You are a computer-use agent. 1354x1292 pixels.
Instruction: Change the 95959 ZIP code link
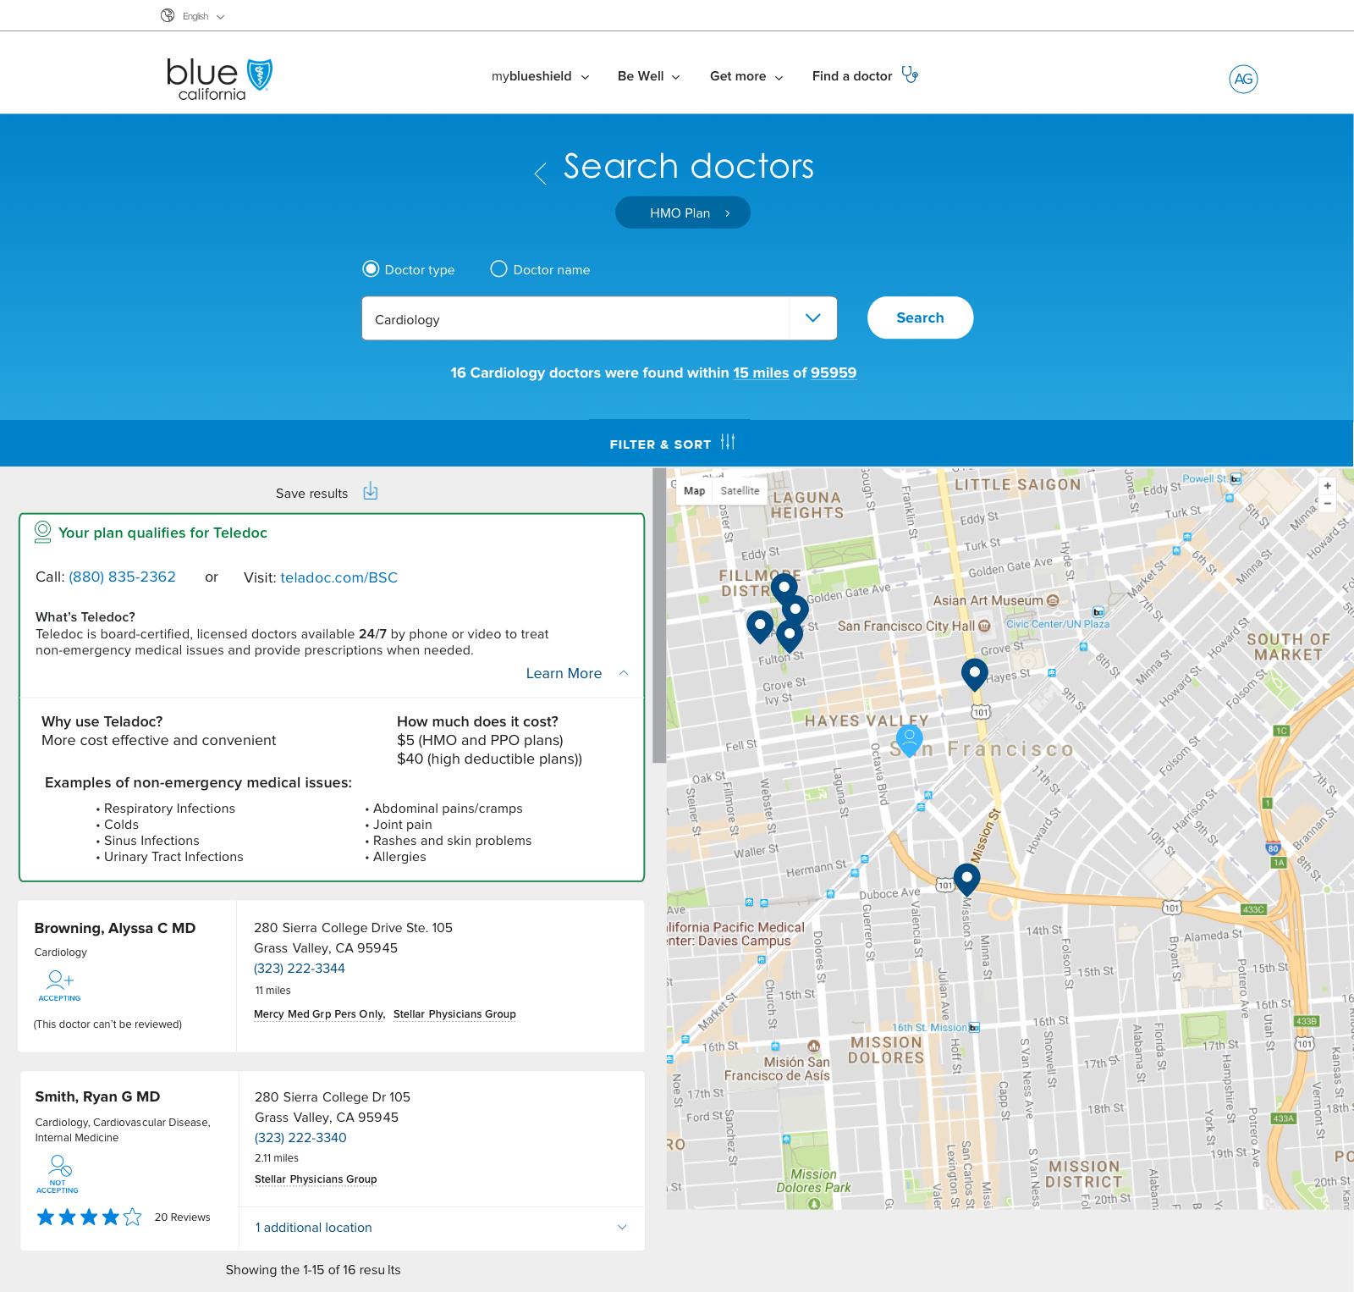point(834,373)
